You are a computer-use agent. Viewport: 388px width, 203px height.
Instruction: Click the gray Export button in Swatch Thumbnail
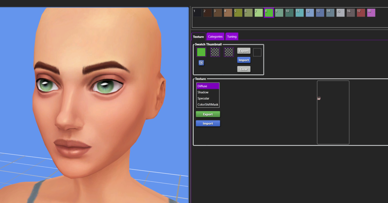pos(244,51)
